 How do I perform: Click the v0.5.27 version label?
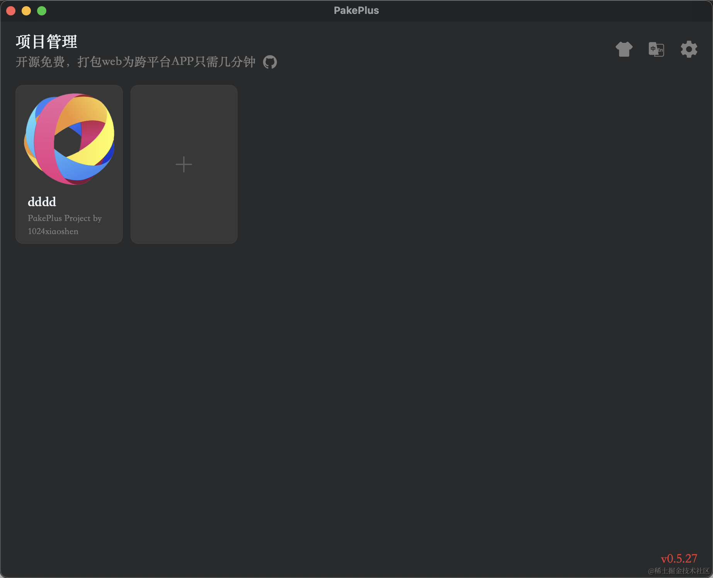coord(679,558)
